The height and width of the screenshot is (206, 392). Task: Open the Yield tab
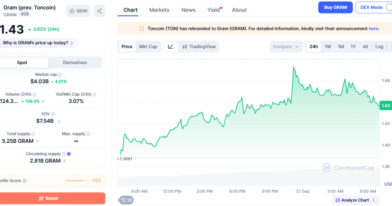pos(214,10)
